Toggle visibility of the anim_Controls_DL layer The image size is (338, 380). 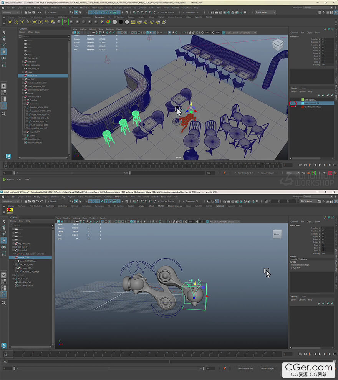[x=292, y=103]
